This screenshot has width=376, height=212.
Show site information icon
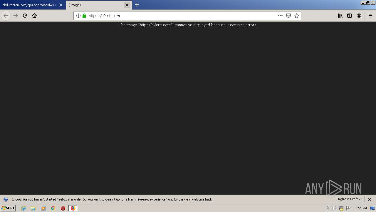(78, 16)
